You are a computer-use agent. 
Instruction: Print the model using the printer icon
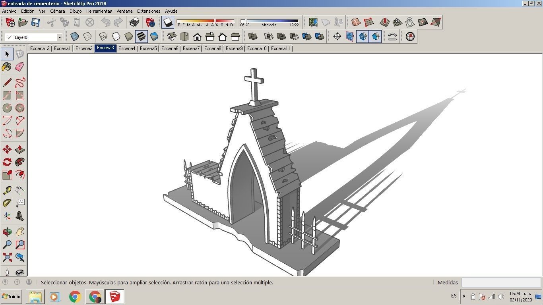tap(134, 22)
